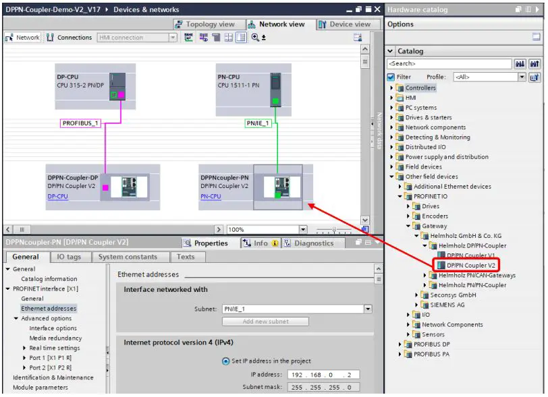
Task: Click the Subnet mask input field
Action: [323, 387]
